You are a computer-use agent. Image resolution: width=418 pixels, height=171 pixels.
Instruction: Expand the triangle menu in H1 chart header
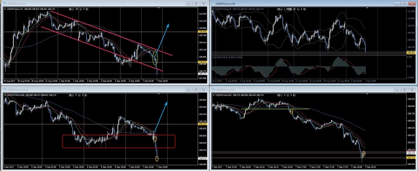pyautogui.click(x=5, y=9)
